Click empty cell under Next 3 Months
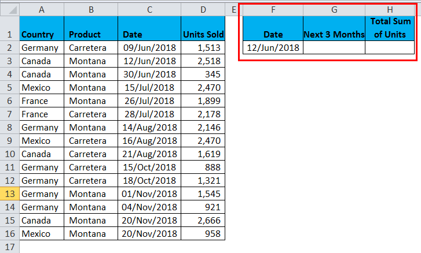 tap(334, 47)
